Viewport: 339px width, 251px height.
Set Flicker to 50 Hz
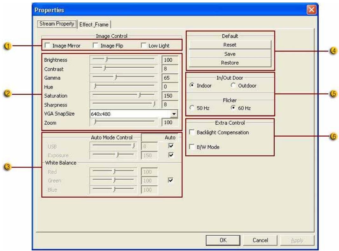192,107
